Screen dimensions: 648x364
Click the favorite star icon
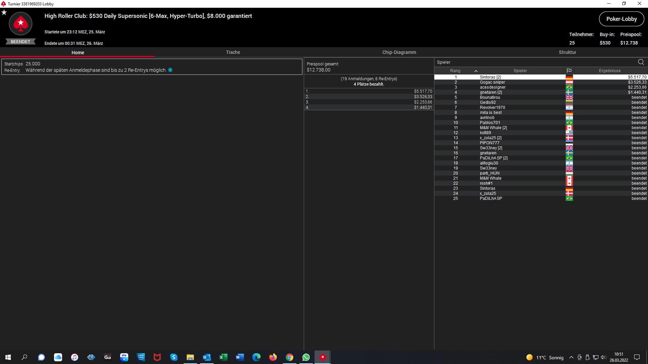point(4,12)
